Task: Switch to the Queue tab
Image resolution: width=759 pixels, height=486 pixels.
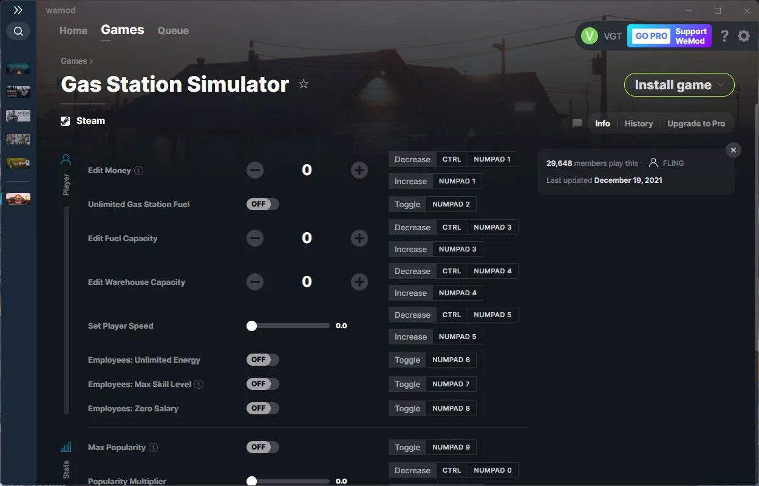Action: click(173, 30)
